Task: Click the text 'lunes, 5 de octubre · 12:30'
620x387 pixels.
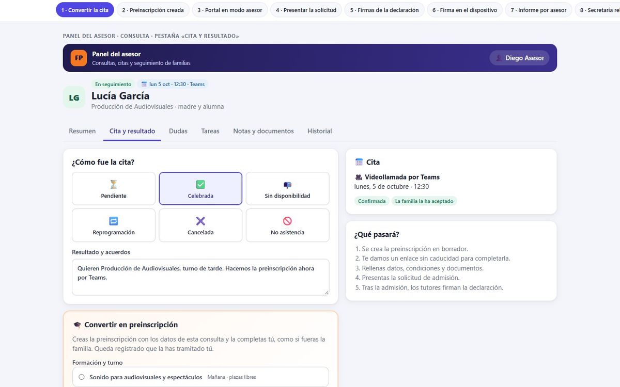Action: (x=392, y=186)
